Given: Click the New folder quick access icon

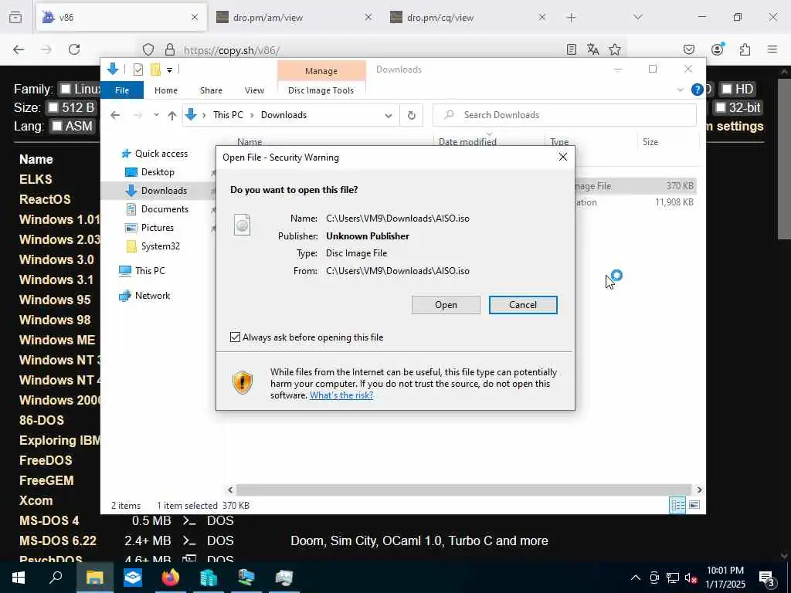Looking at the screenshot, I should click(x=155, y=69).
